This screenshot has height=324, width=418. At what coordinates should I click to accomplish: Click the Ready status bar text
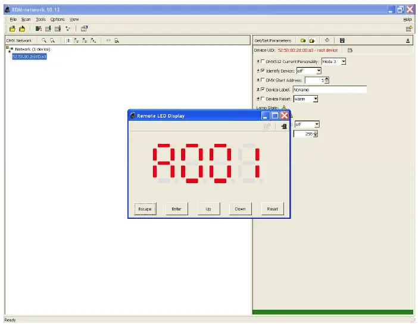10,320
